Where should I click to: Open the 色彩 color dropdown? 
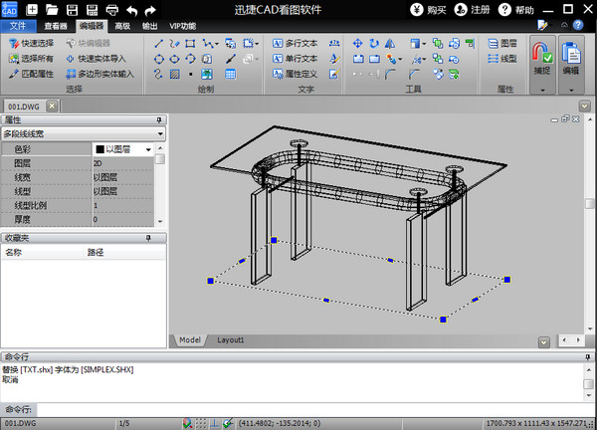pyautogui.click(x=148, y=149)
